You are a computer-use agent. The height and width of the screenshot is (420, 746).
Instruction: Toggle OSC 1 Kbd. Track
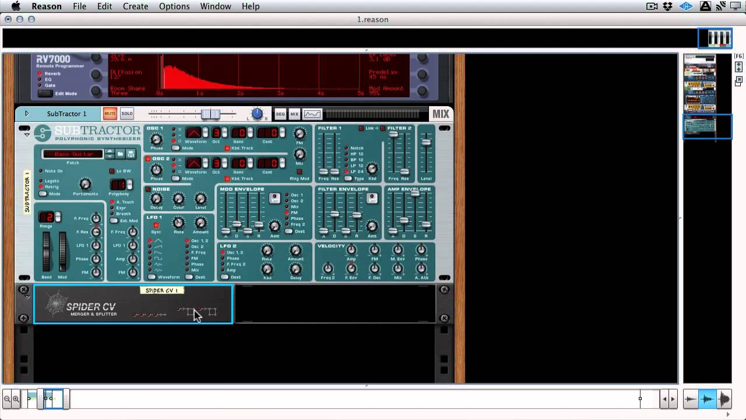click(227, 148)
